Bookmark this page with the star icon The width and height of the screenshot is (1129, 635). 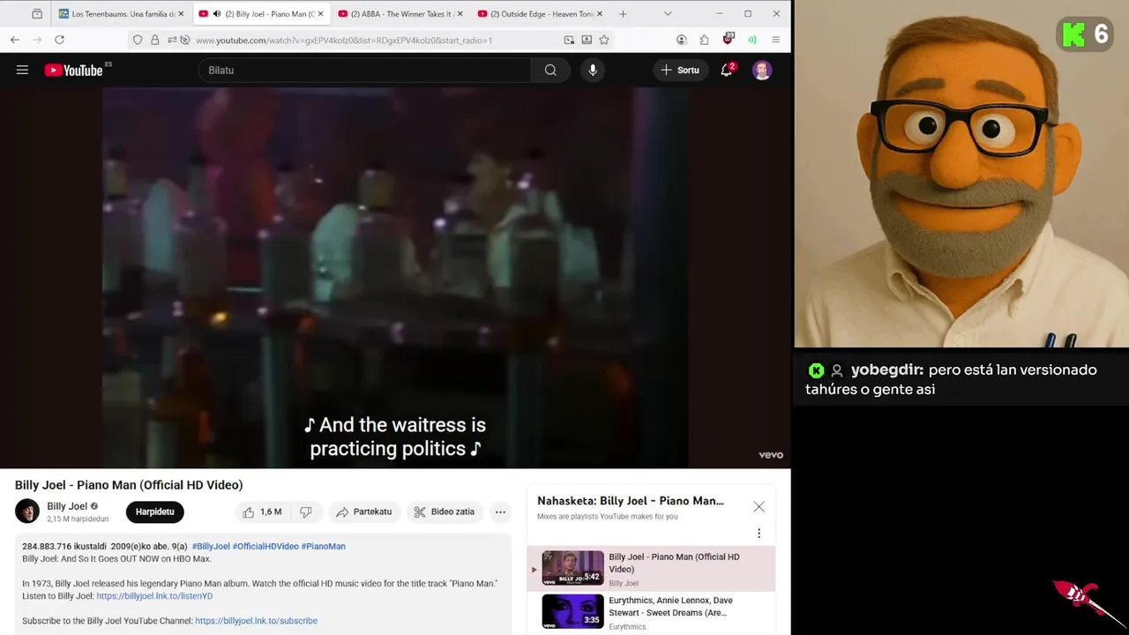[x=604, y=40]
